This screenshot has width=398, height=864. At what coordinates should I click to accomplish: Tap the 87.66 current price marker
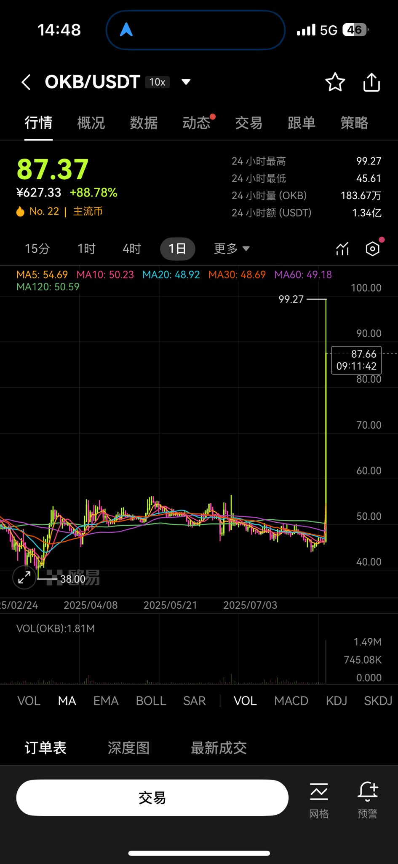357,360
